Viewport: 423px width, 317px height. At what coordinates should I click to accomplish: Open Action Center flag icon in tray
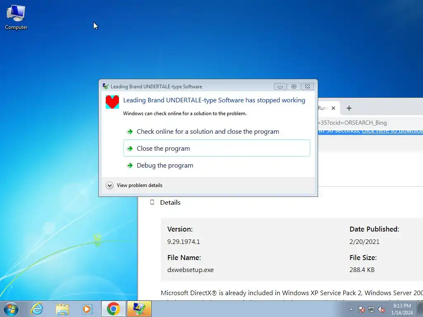(x=361, y=309)
